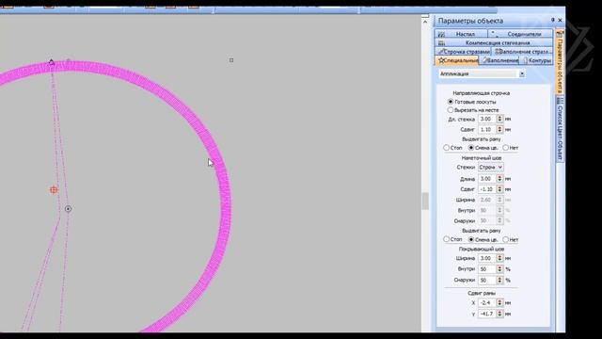Open the Соединители tab

521,34
